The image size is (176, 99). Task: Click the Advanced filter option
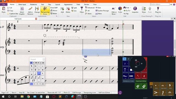pyautogui.click(x=90, y=8)
